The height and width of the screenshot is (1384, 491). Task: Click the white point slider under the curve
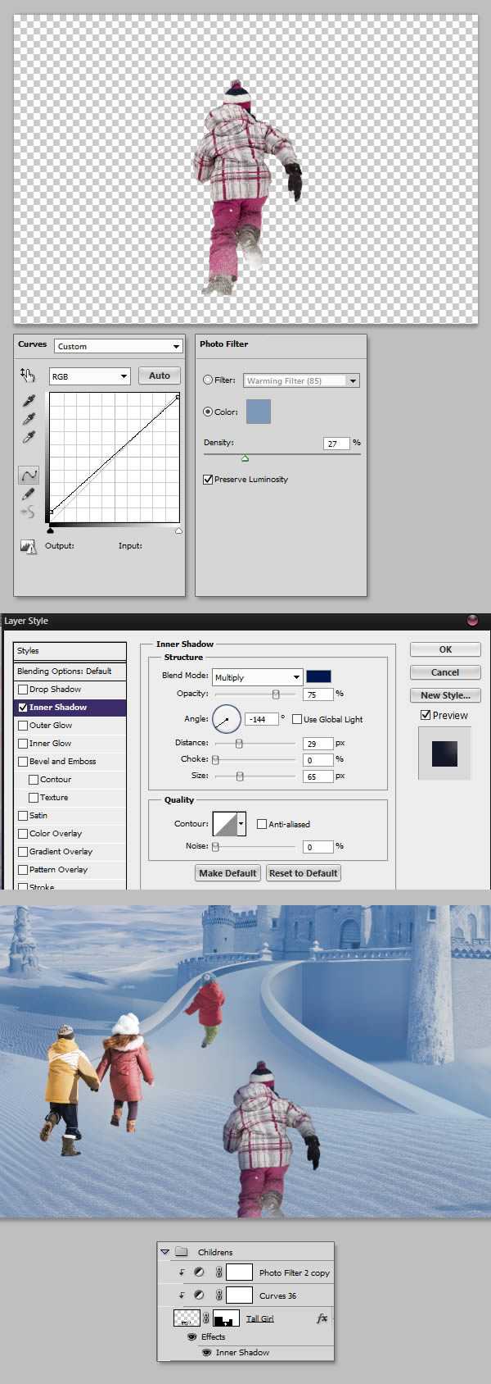click(x=178, y=531)
